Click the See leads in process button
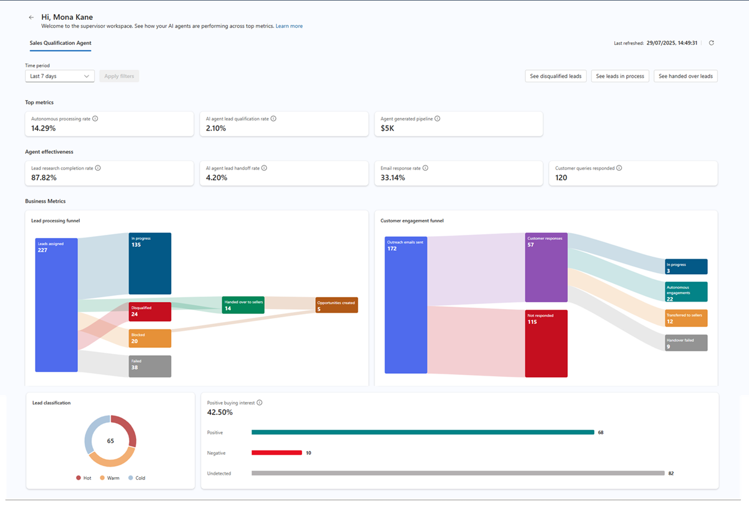This screenshot has width=749, height=509. [620, 76]
